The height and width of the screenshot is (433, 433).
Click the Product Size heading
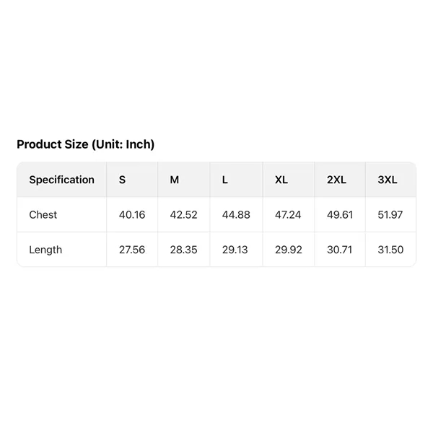85,144
